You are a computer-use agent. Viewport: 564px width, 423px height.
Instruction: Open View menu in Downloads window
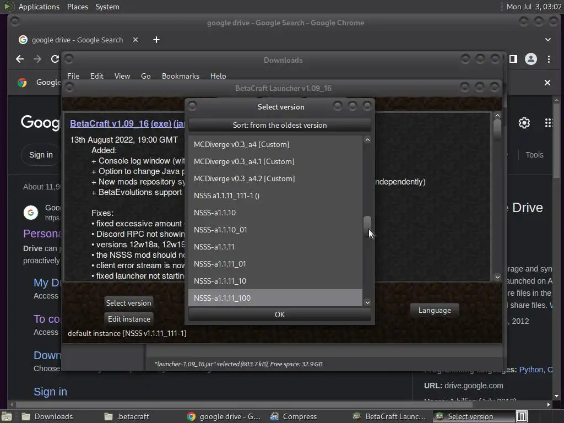[x=122, y=76]
